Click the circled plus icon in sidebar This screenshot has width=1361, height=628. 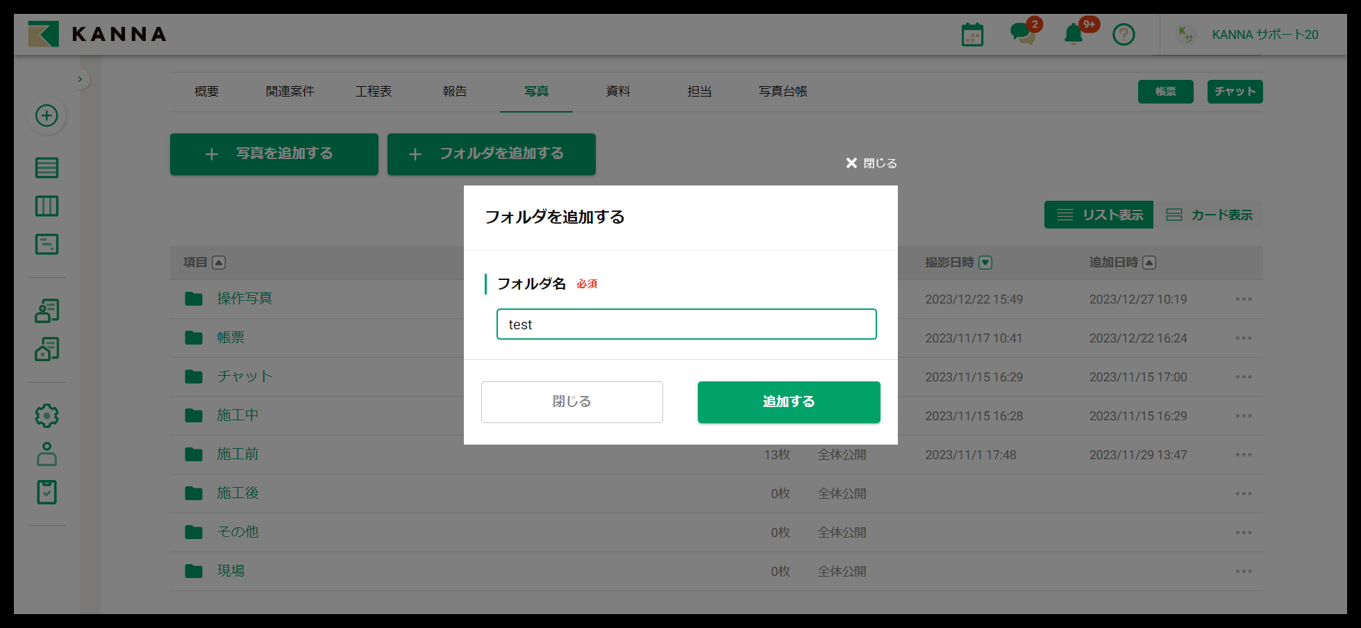coord(47,115)
